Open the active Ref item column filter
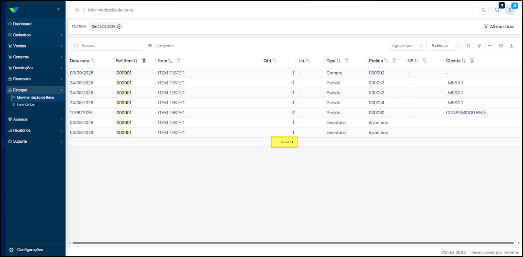523x257 pixels. coord(144,61)
